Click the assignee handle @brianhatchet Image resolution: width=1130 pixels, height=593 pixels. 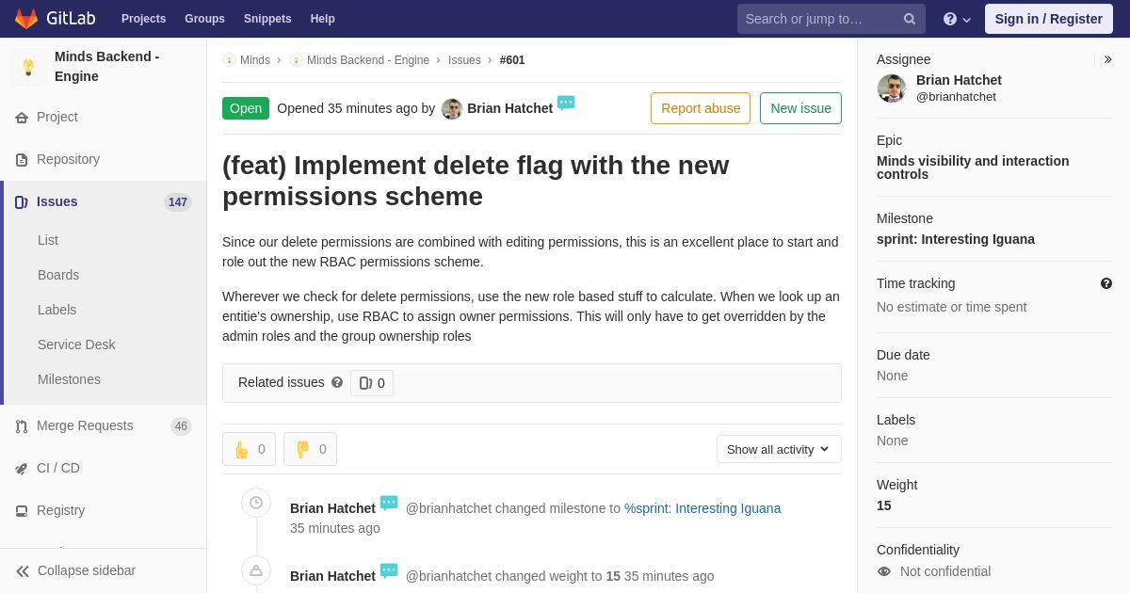tap(956, 97)
